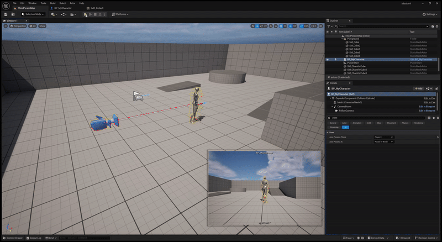Clear the Details search with the X icon
This screenshot has height=242, width=442.
click(x=329, y=118)
